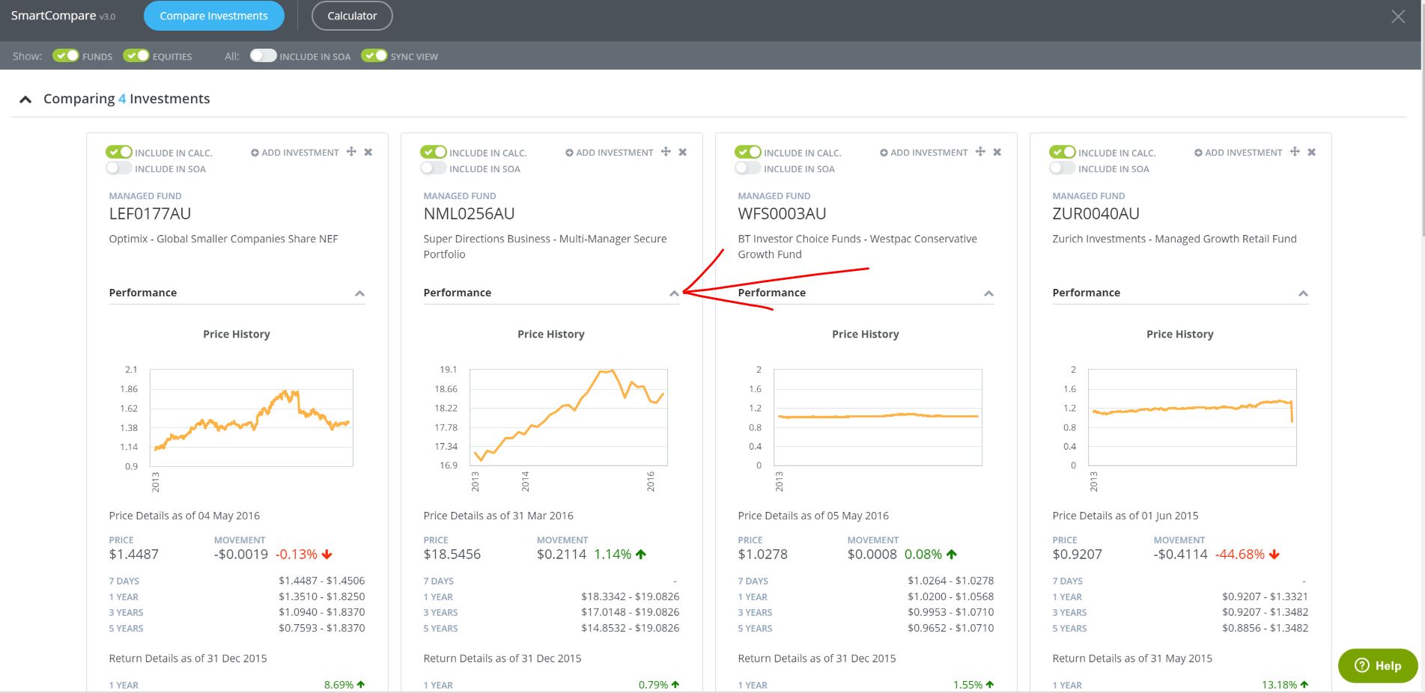Click move icon on WFS0003AU card
This screenshot has width=1425, height=693.
coord(980,152)
